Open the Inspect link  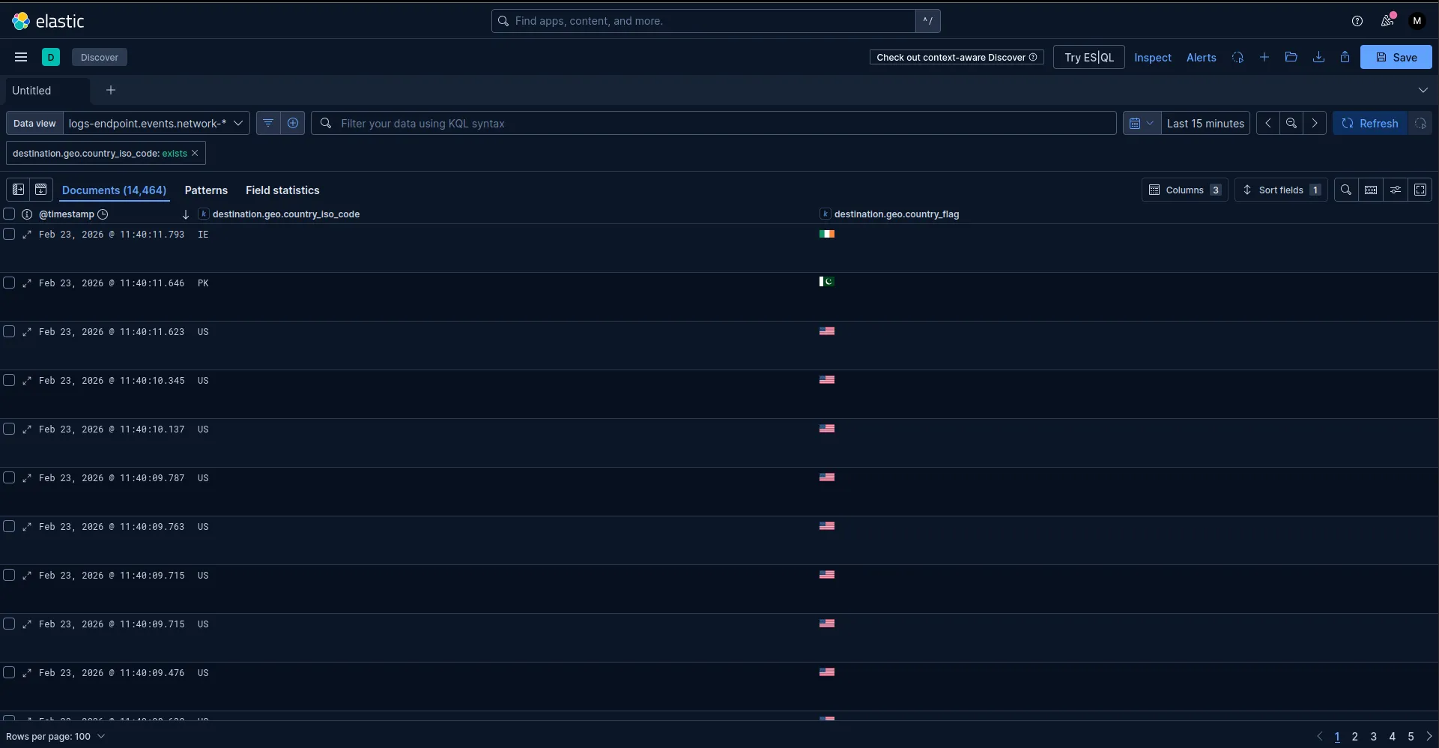point(1152,57)
